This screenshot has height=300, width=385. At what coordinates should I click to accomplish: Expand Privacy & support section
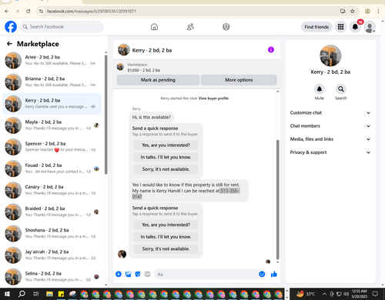pos(330,152)
